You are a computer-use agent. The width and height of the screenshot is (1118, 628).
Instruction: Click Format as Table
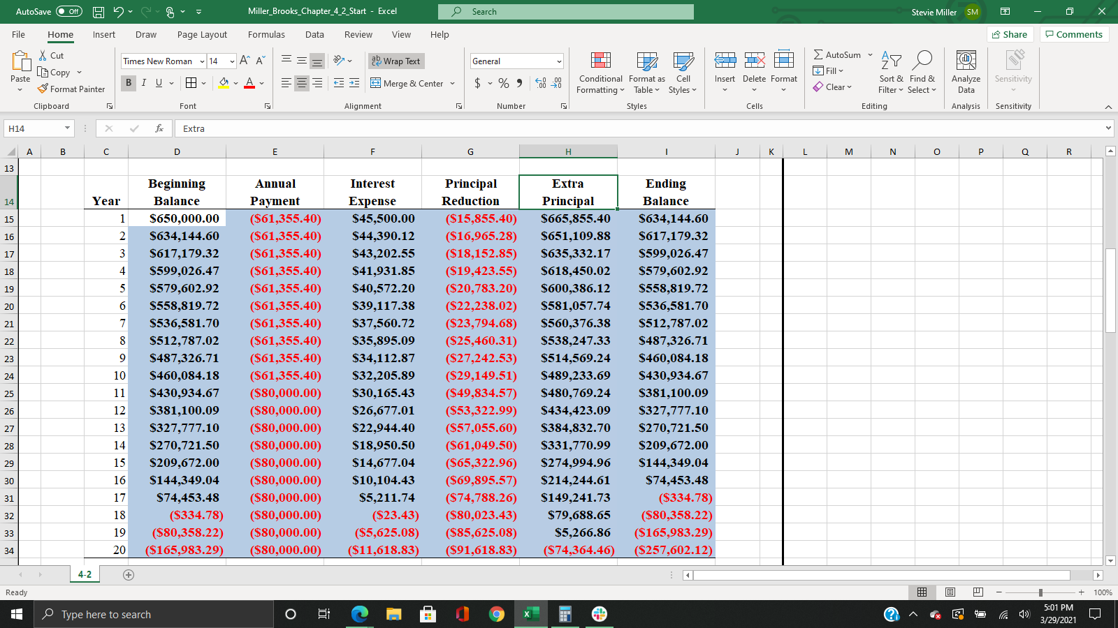click(x=647, y=73)
